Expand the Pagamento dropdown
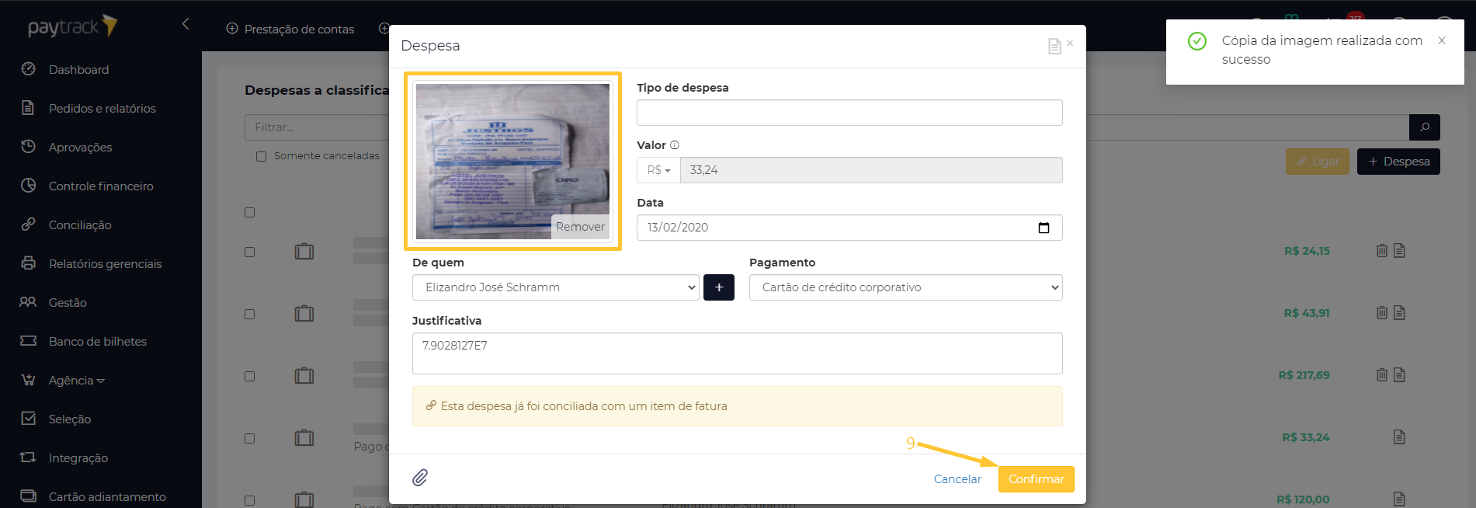This screenshot has width=1476, height=508. (905, 287)
